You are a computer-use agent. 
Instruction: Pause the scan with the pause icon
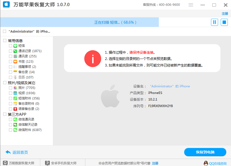[x=214, y=22]
